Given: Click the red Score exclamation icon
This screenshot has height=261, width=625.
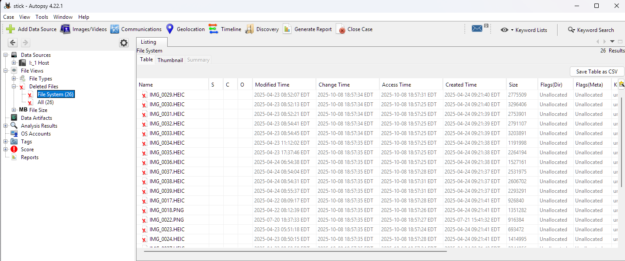Looking at the screenshot, I should coord(14,150).
